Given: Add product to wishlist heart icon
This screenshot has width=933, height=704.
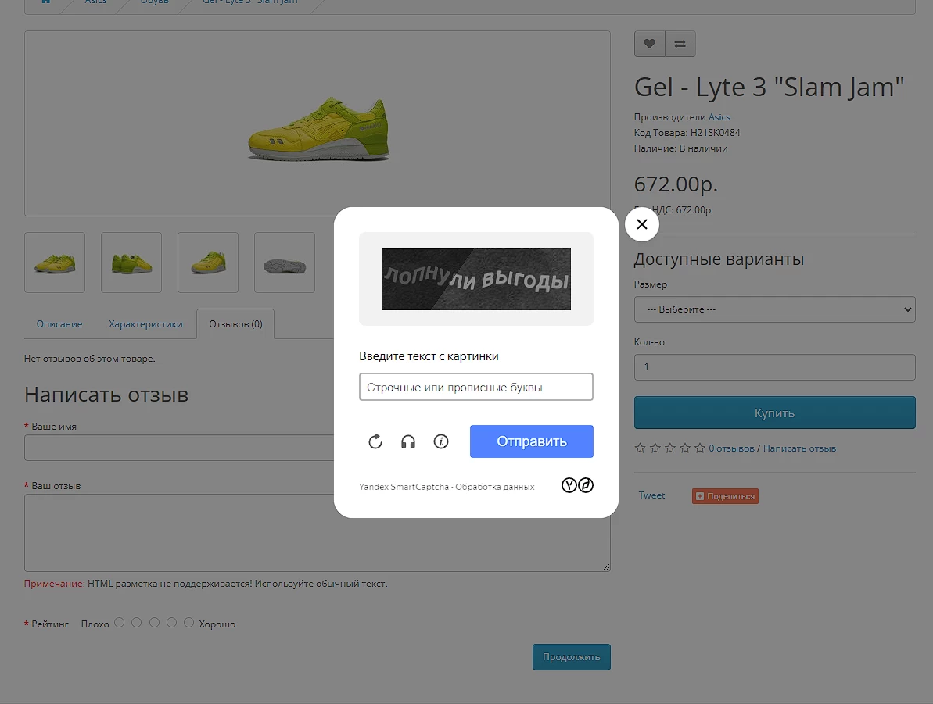Looking at the screenshot, I should click(649, 44).
